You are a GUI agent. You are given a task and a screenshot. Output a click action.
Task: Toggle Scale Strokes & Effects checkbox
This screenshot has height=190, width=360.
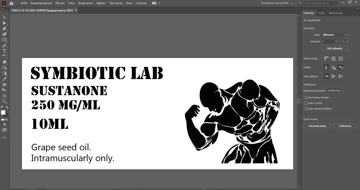point(306,109)
